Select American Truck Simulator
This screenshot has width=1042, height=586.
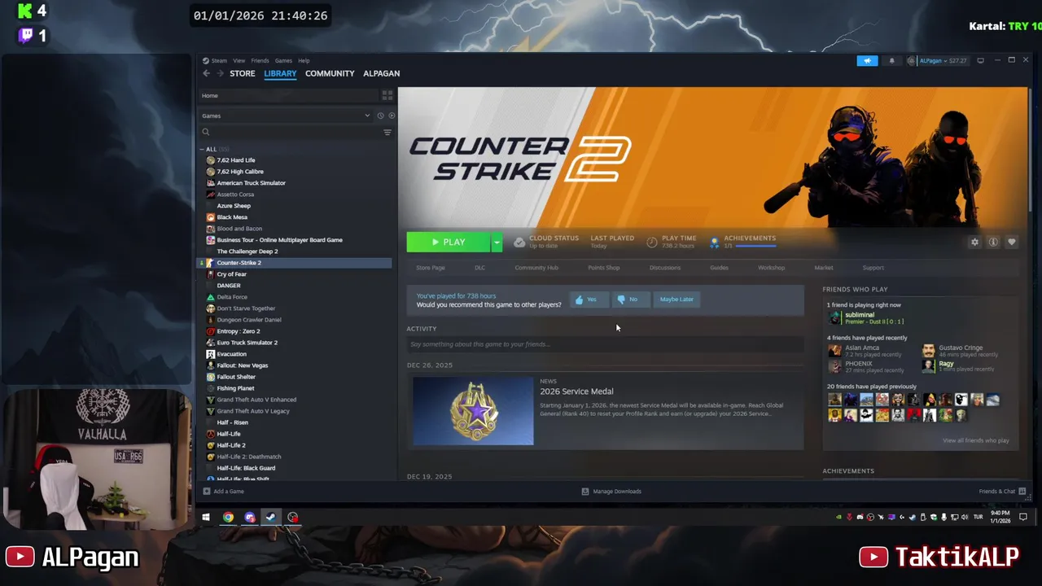click(251, 183)
